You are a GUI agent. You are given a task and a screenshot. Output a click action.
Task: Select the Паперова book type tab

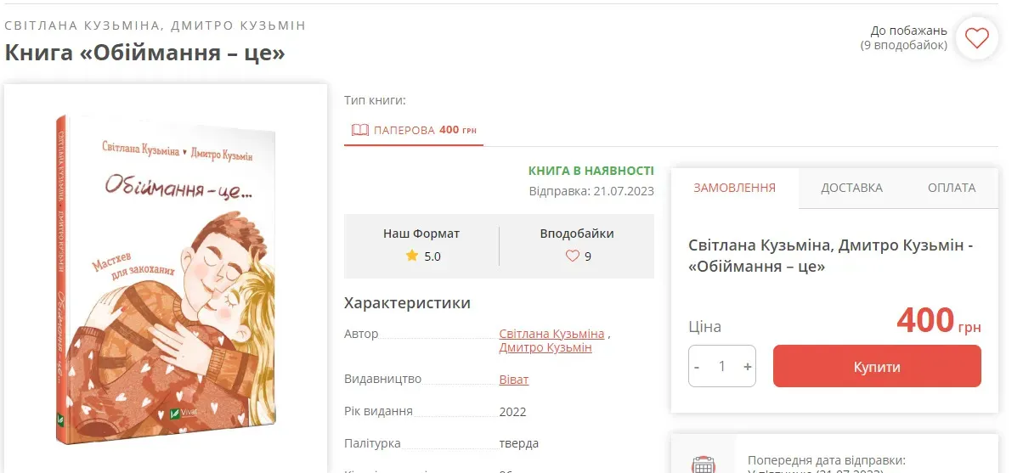pyautogui.click(x=414, y=130)
